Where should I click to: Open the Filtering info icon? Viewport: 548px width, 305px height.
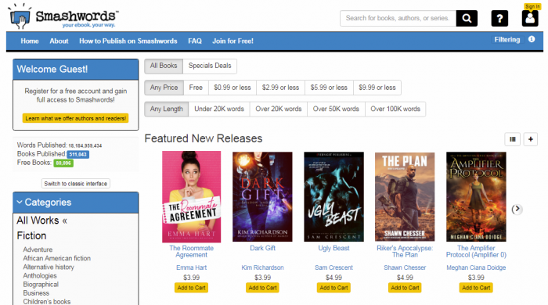(x=532, y=39)
